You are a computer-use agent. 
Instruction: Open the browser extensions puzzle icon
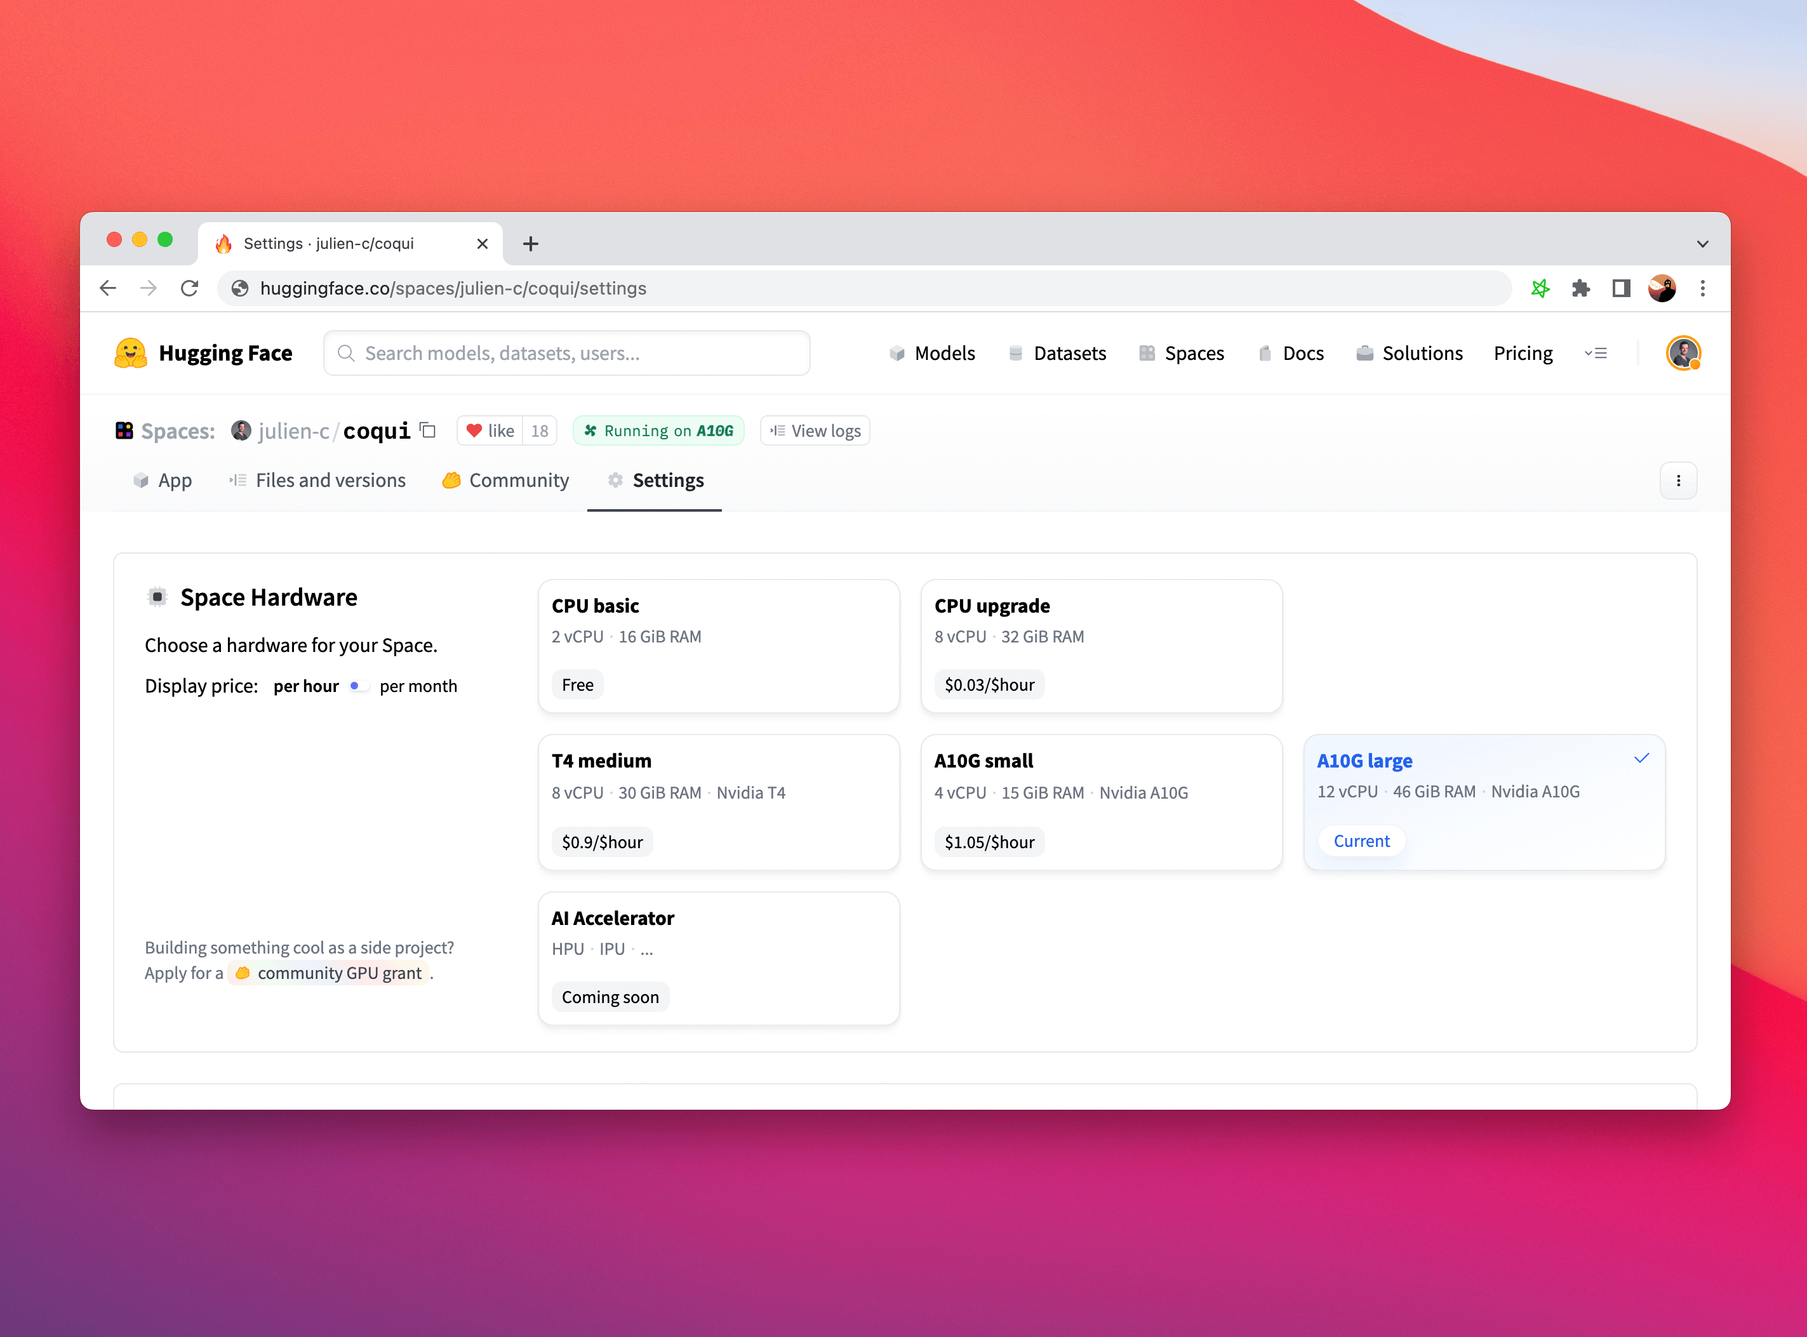[x=1580, y=288]
